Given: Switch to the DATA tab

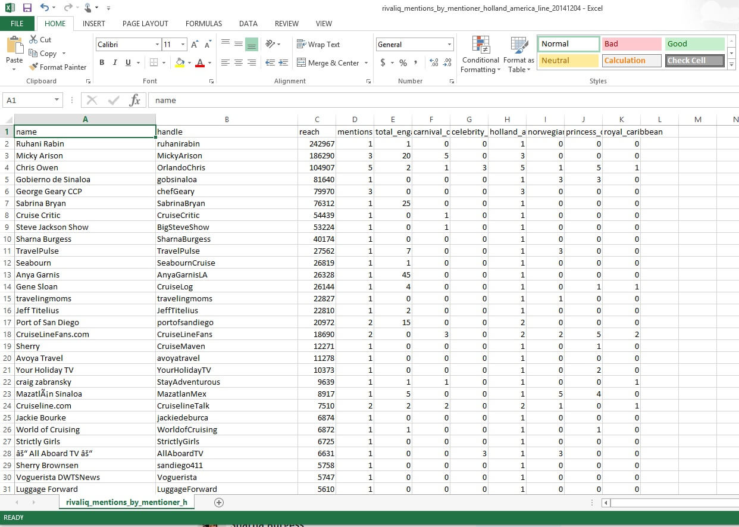Looking at the screenshot, I should coord(248,23).
